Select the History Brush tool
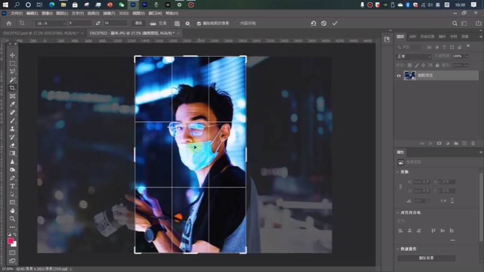The width and height of the screenshot is (484, 272). pyautogui.click(x=12, y=137)
